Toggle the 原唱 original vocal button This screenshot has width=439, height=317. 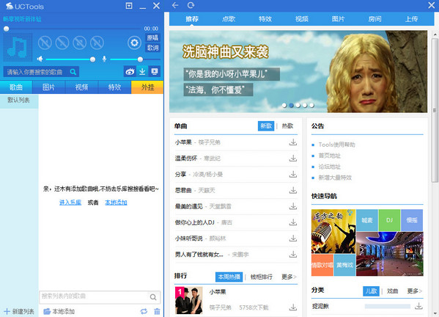tap(153, 38)
